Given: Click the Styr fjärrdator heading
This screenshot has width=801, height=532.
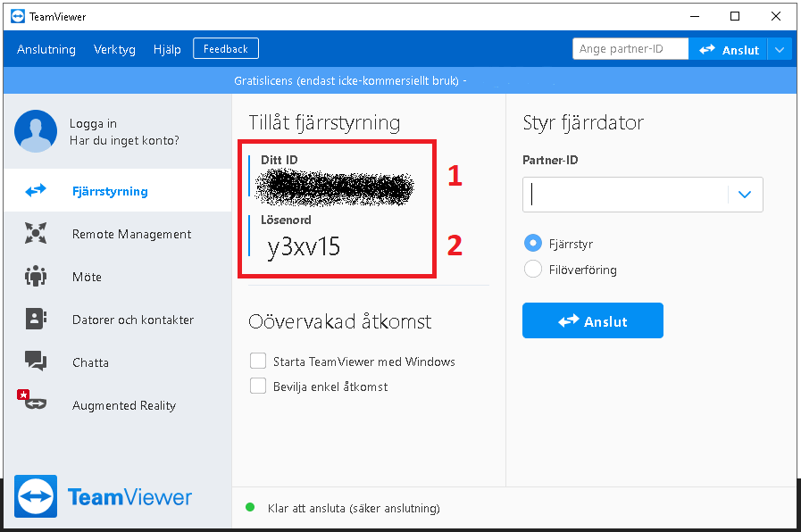Looking at the screenshot, I should point(583,122).
